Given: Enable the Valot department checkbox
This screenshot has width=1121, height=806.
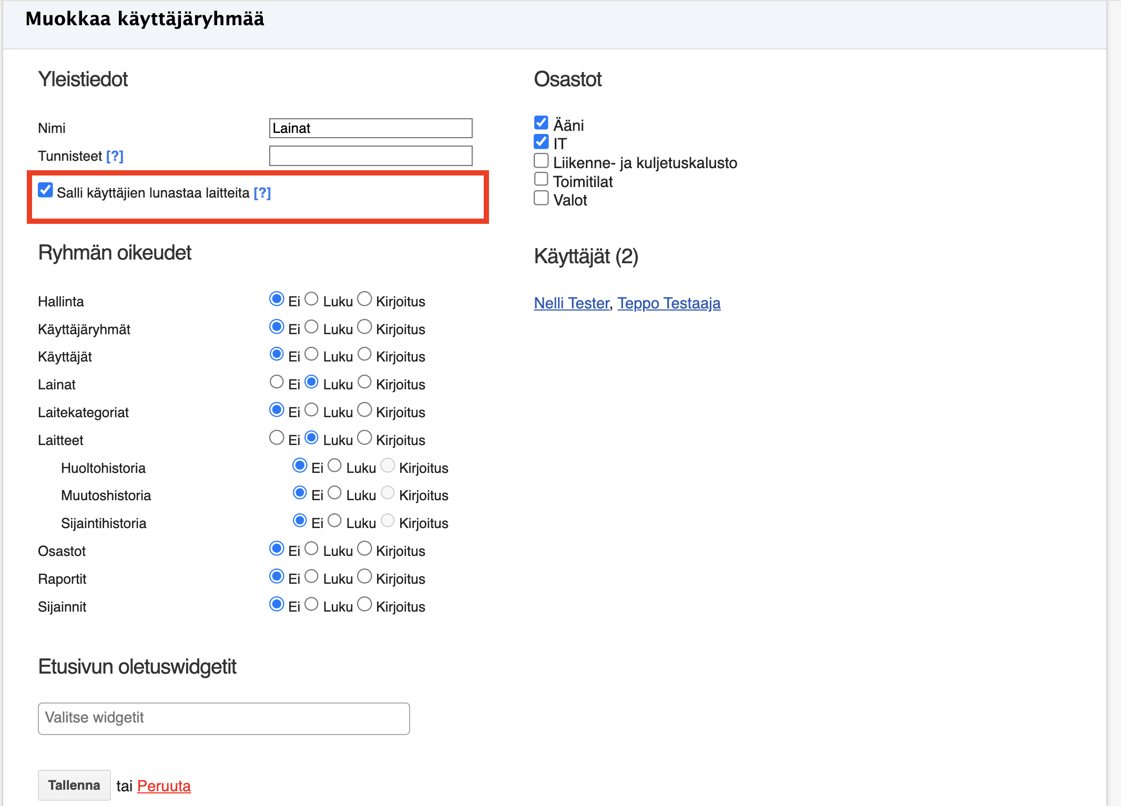Looking at the screenshot, I should [x=541, y=198].
